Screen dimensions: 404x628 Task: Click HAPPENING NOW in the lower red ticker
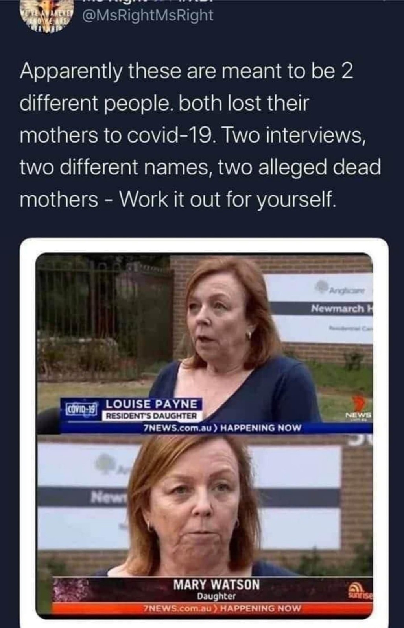click(x=260, y=608)
